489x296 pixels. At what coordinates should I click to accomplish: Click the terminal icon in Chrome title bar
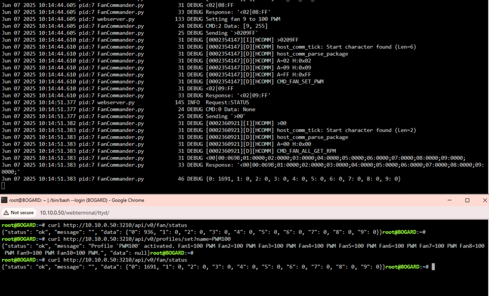[4, 200]
